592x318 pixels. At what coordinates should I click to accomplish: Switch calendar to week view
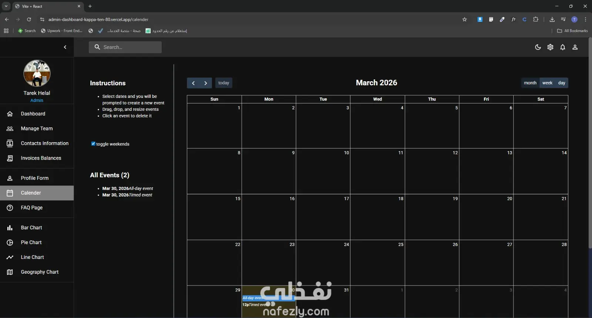click(x=547, y=83)
